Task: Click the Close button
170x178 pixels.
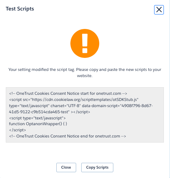Action: [66, 168]
